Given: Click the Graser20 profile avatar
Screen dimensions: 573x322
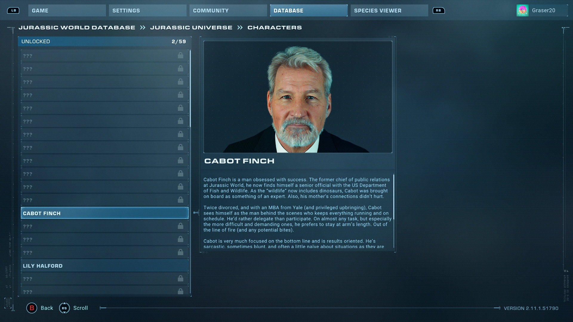Looking at the screenshot, I should coord(522,10).
